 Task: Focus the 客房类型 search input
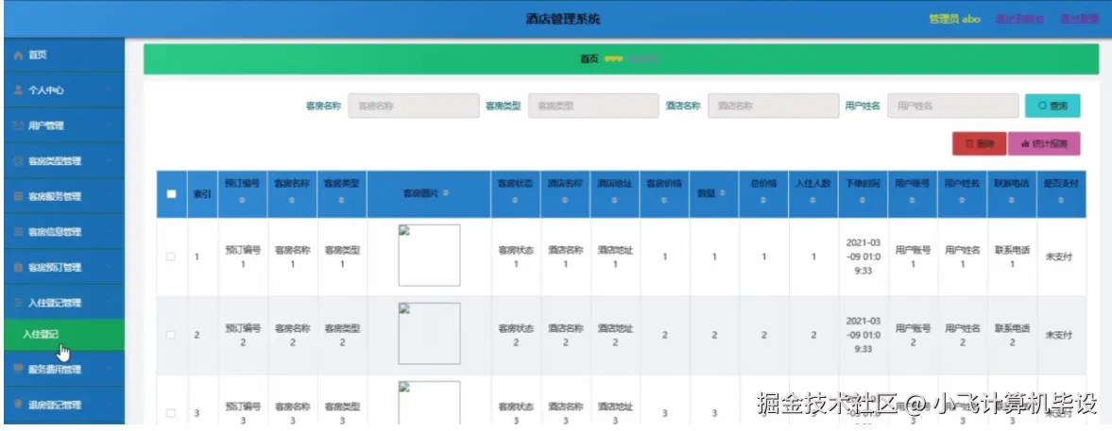(x=593, y=107)
